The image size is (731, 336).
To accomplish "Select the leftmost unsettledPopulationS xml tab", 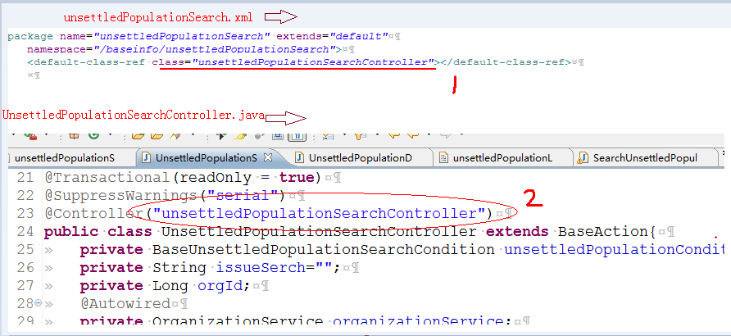I will 65,158.
